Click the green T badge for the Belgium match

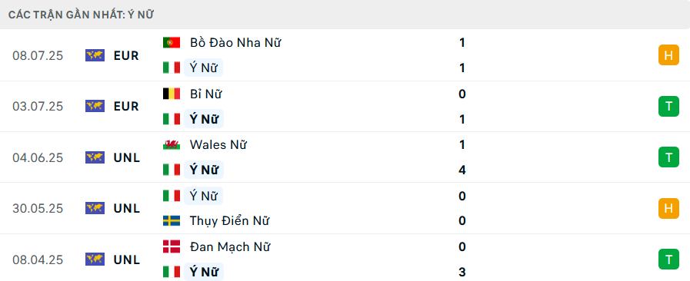point(668,106)
